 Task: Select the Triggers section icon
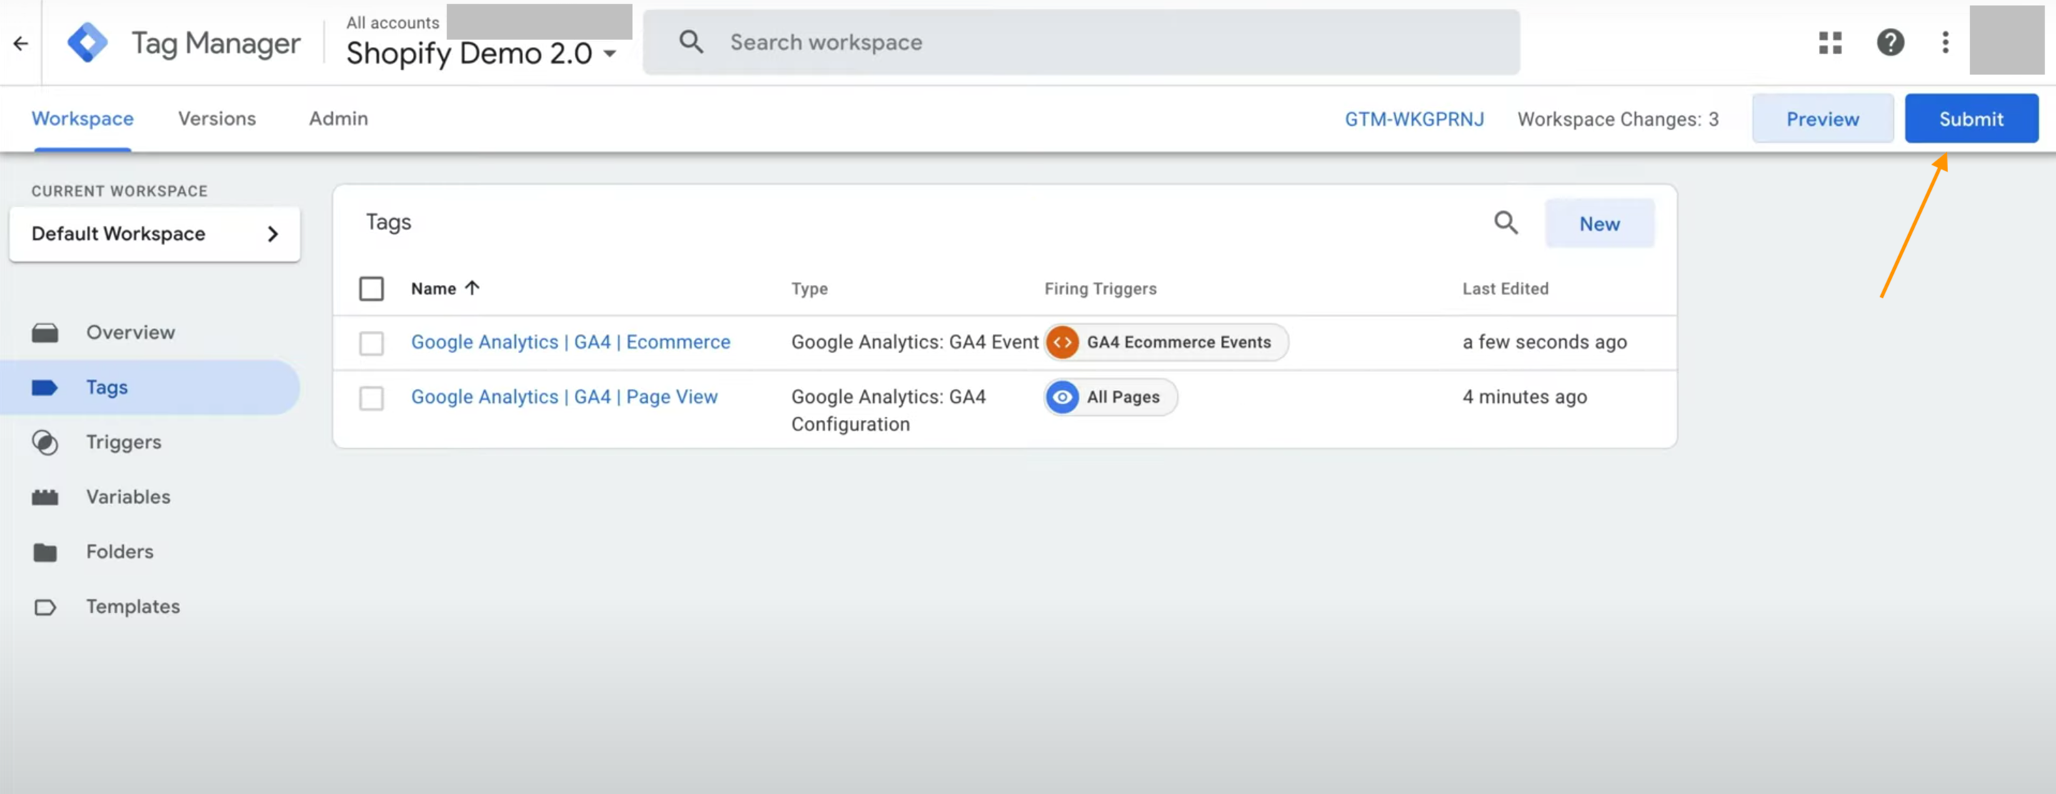(x=46, y=442)
